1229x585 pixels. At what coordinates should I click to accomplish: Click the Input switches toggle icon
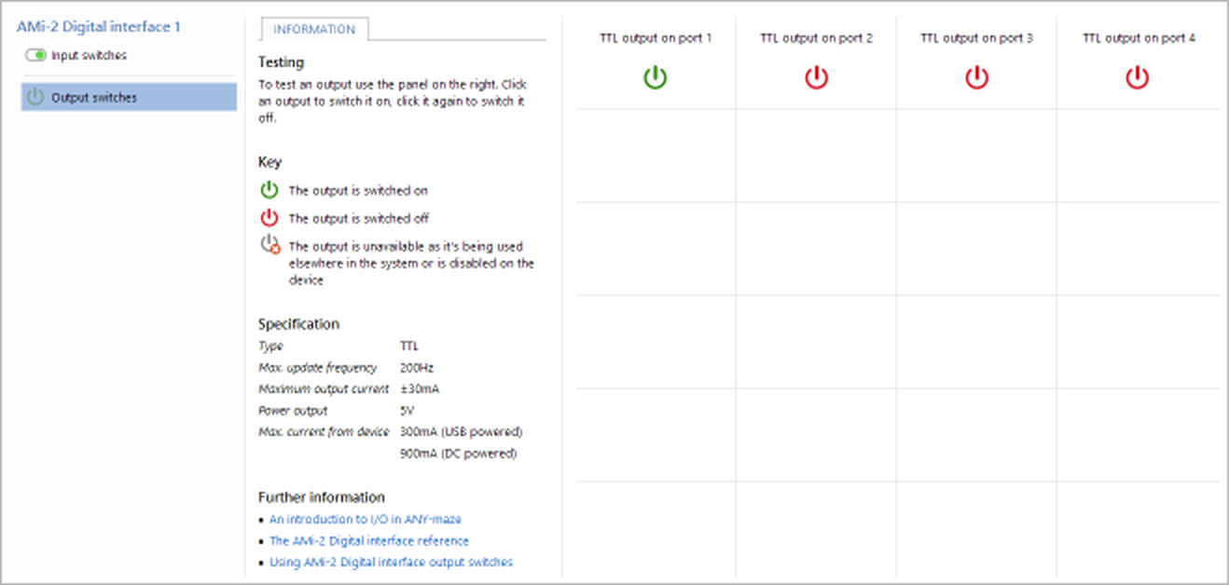tap(36, 56)
